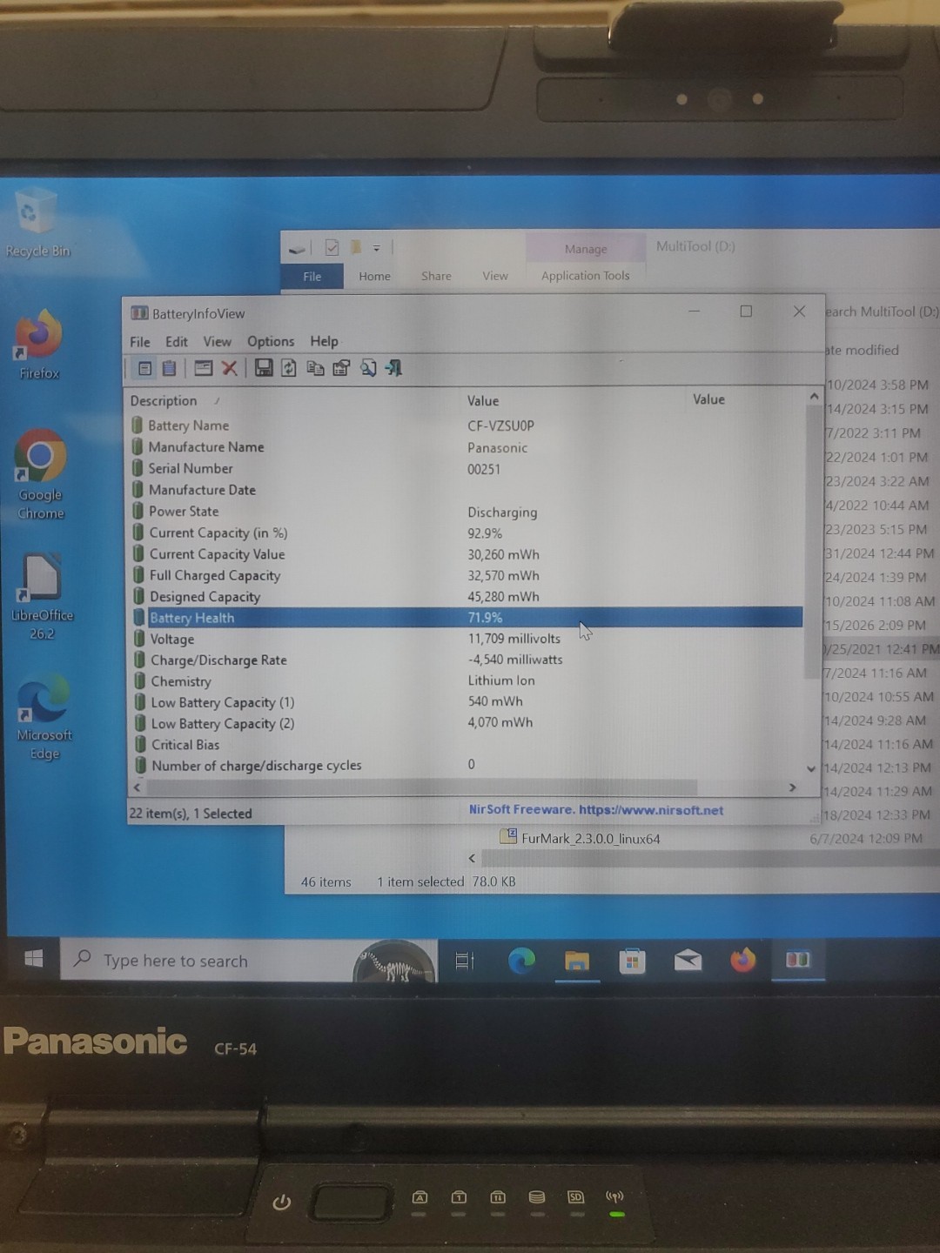Select the Firefox desktop shortcut

click(39, 345)
